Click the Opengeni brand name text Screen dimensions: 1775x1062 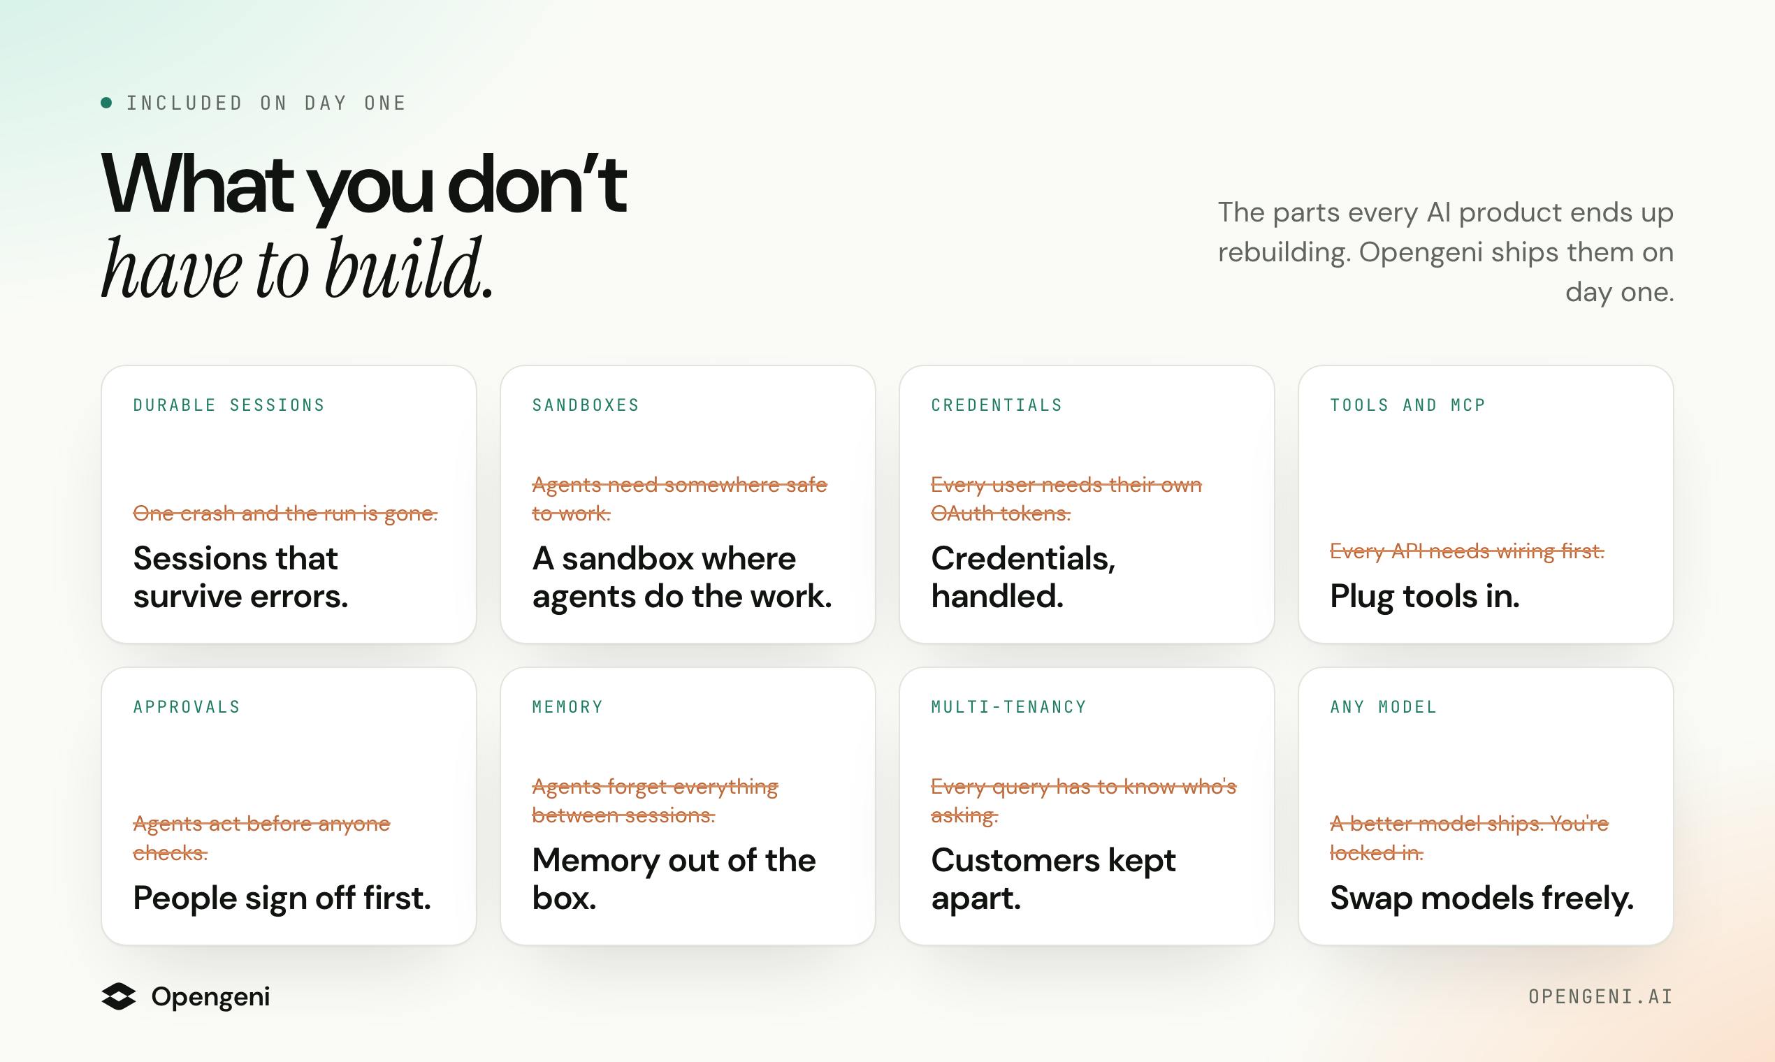[210, 996]
